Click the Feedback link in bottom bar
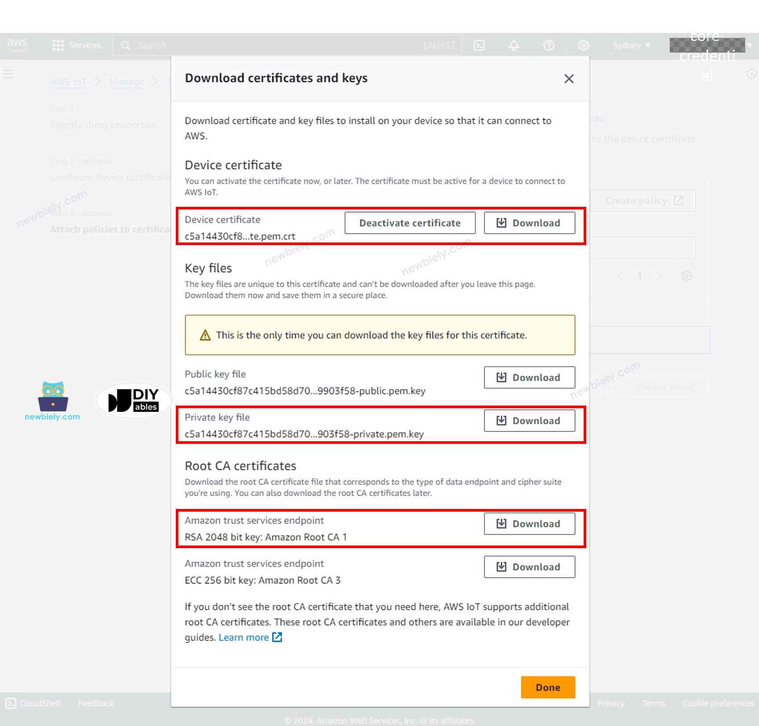Image resolution: width=759 pixels, height=726 pixels. click(x=95, y=703)
